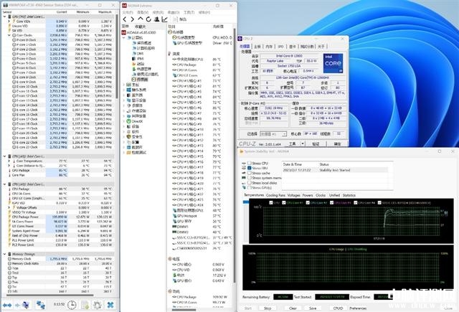Viewport: 459px width, 312px height.
Task: Expand the 主板 node in AIDA64 tree
Action: (x=123, y=85)
